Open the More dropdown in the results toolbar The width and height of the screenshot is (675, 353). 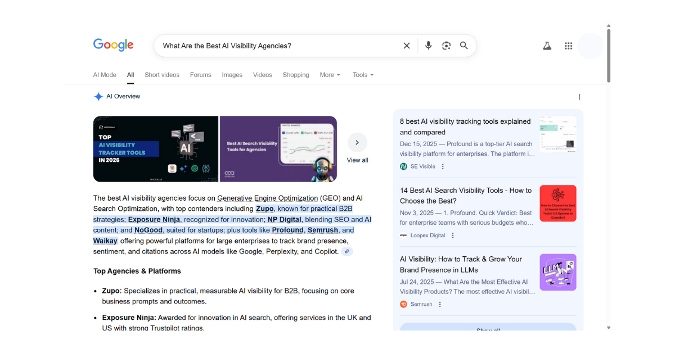pyautogui.click(x=330, y=75)
